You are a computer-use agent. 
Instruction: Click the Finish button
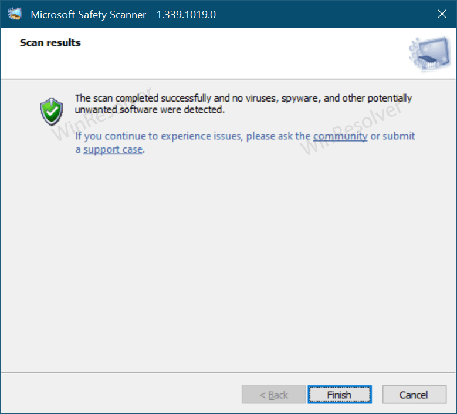pos(340,395)
